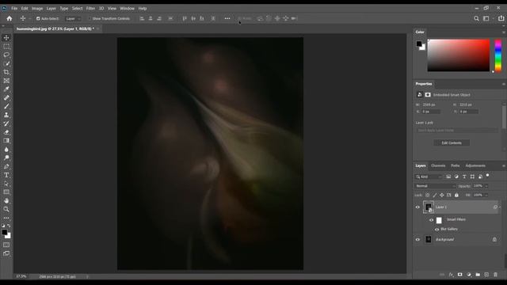Image resolution: width=507 pixels, height=285 pixels.
Task: Select the Lasso tool
Action: coord(6,55)
